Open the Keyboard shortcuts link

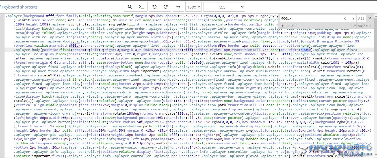19,7
